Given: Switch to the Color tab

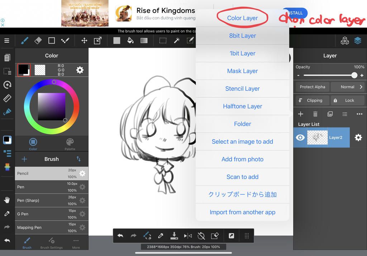Looking at the screenshot, I should tap(33, 144).
